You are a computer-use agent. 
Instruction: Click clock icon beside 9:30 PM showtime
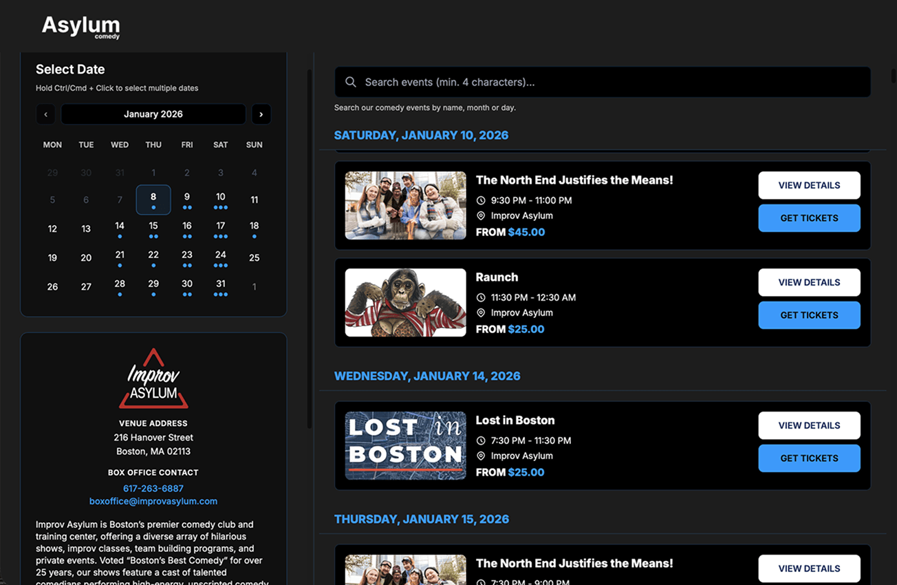pyautogui.click(x=481, y=200)
